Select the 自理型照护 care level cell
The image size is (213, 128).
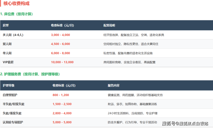click(x=10, y=95)
